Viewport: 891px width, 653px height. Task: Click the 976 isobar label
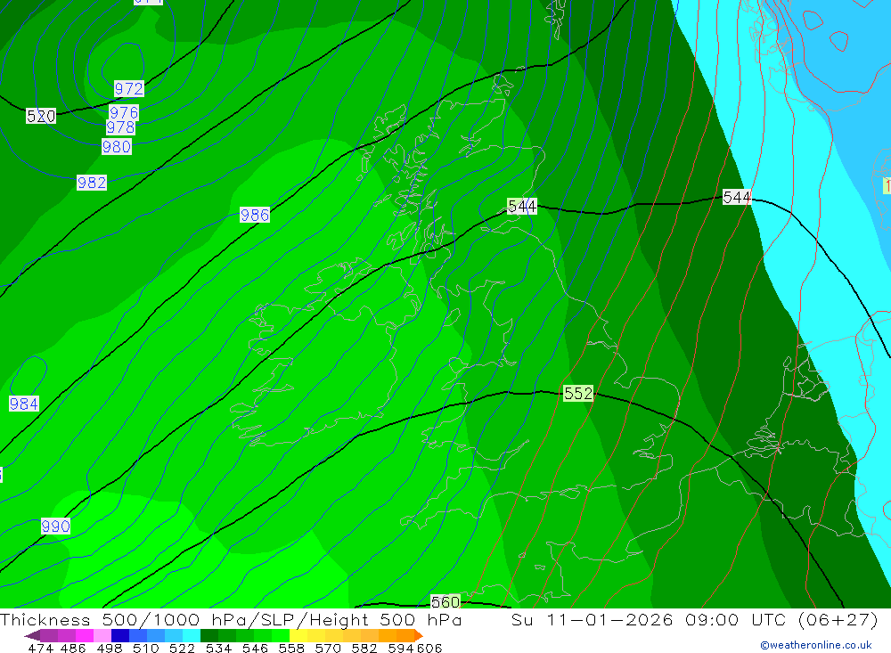(124, 112)
